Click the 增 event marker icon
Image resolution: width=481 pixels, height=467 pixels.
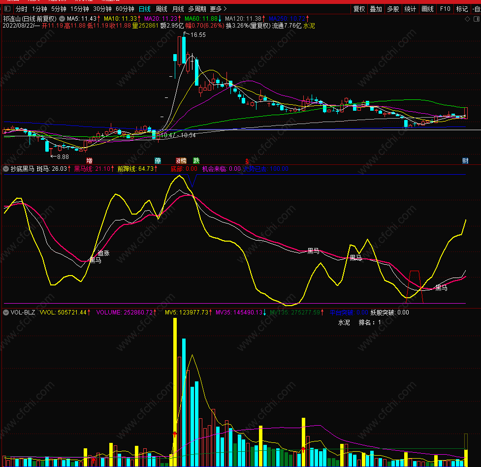[89, 160]
